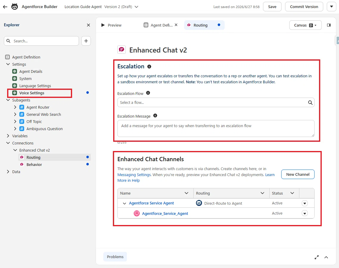Click the Save button
This screenshot has height=268, width=339.
pyautogui.click(x=272, y=7)
